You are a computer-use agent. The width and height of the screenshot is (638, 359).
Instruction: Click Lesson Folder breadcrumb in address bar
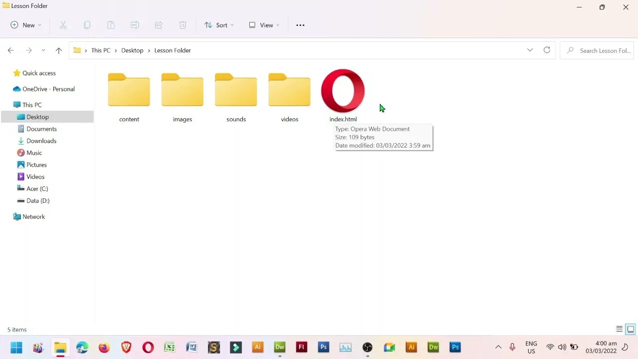click(172, 50)
